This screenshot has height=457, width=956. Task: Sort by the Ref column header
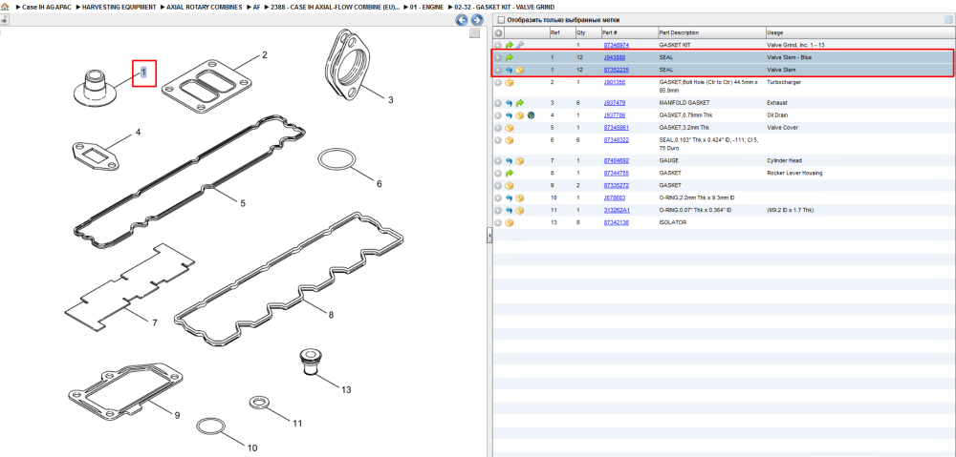click(561, 32)
